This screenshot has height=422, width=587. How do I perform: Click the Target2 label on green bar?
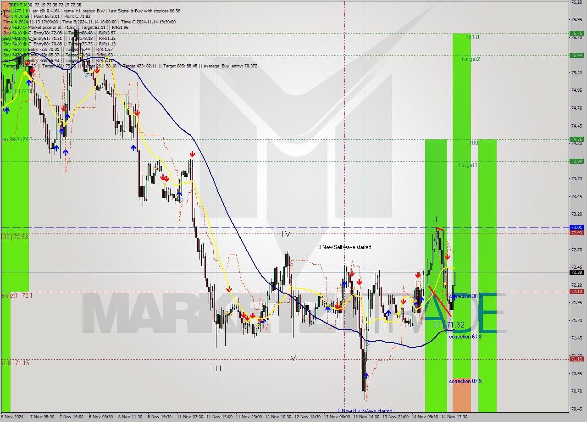[x=471, y=59]
